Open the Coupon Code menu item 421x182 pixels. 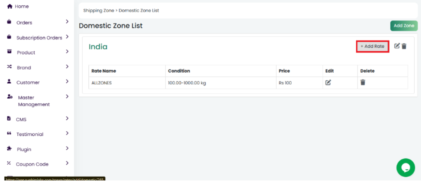pyautogui.click(x=32, y=164)
